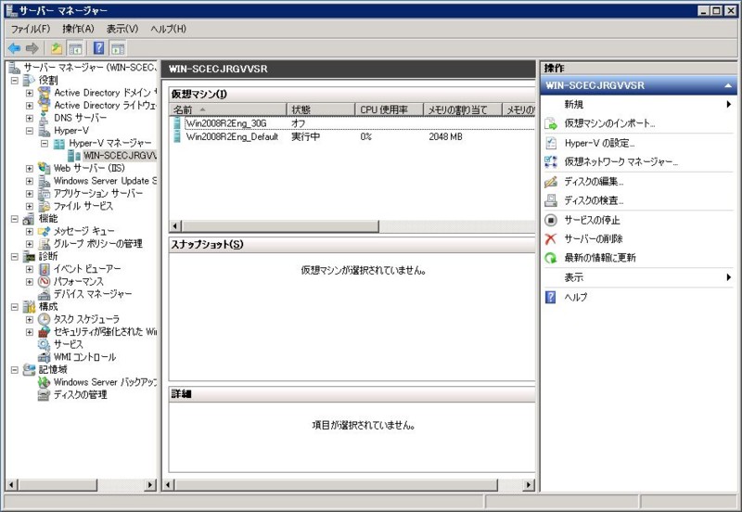The height and width of the screenshot is (512, 742).
Task: Sort by 状態 column header
Action: click(321, 109)
